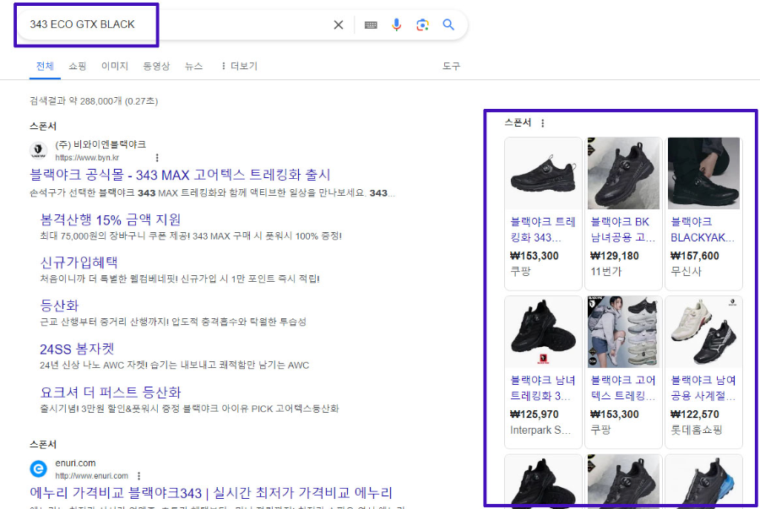Open the 24SS 봄자켓 sitelink
Screen dimensions: 760x509
coord(77,349)
